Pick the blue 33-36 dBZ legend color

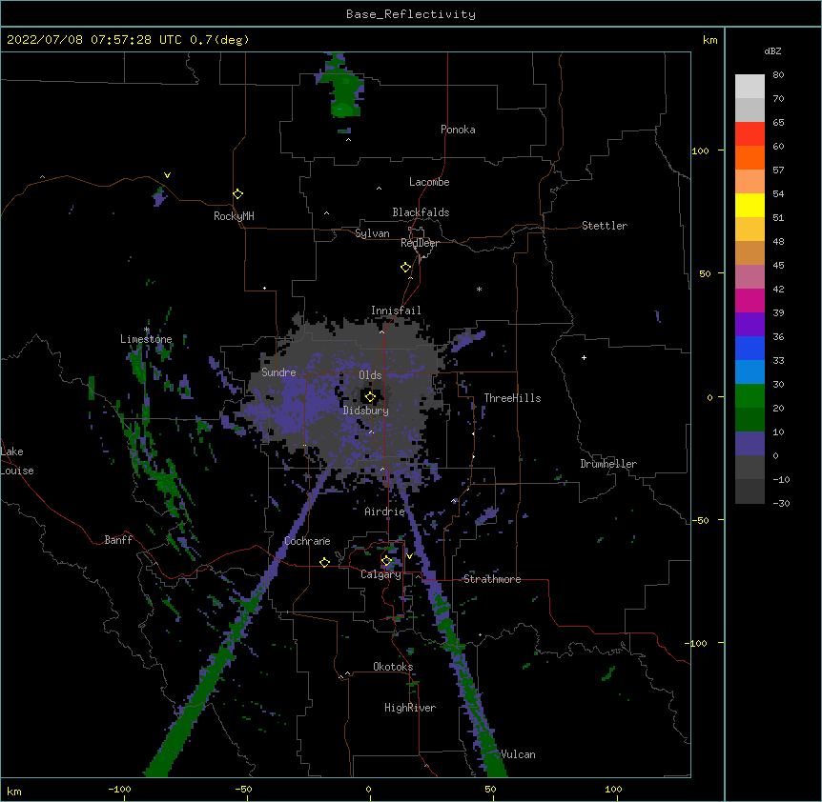[750, 348]
